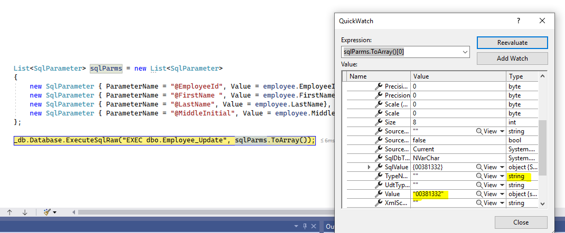Open the View visualizer for the Value row
Viewport: 565px width, 233px height.
(x=487, y=194)
